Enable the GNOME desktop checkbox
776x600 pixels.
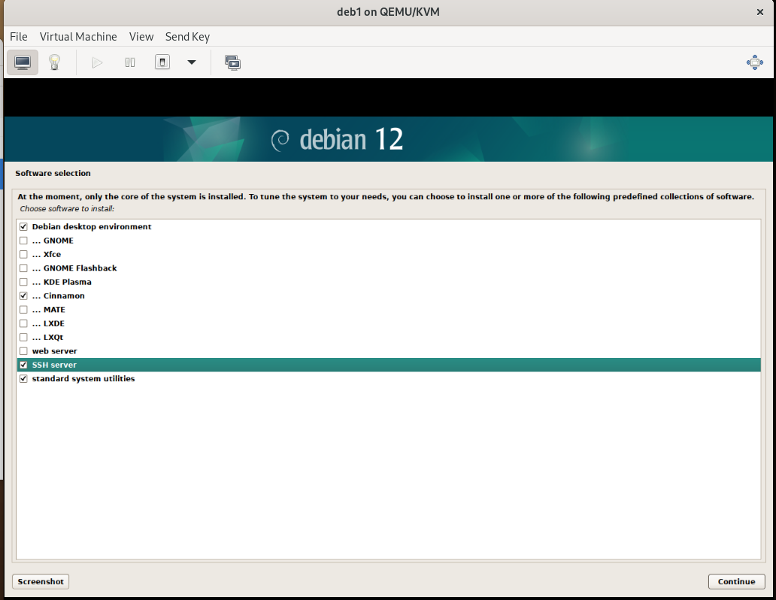24,241
